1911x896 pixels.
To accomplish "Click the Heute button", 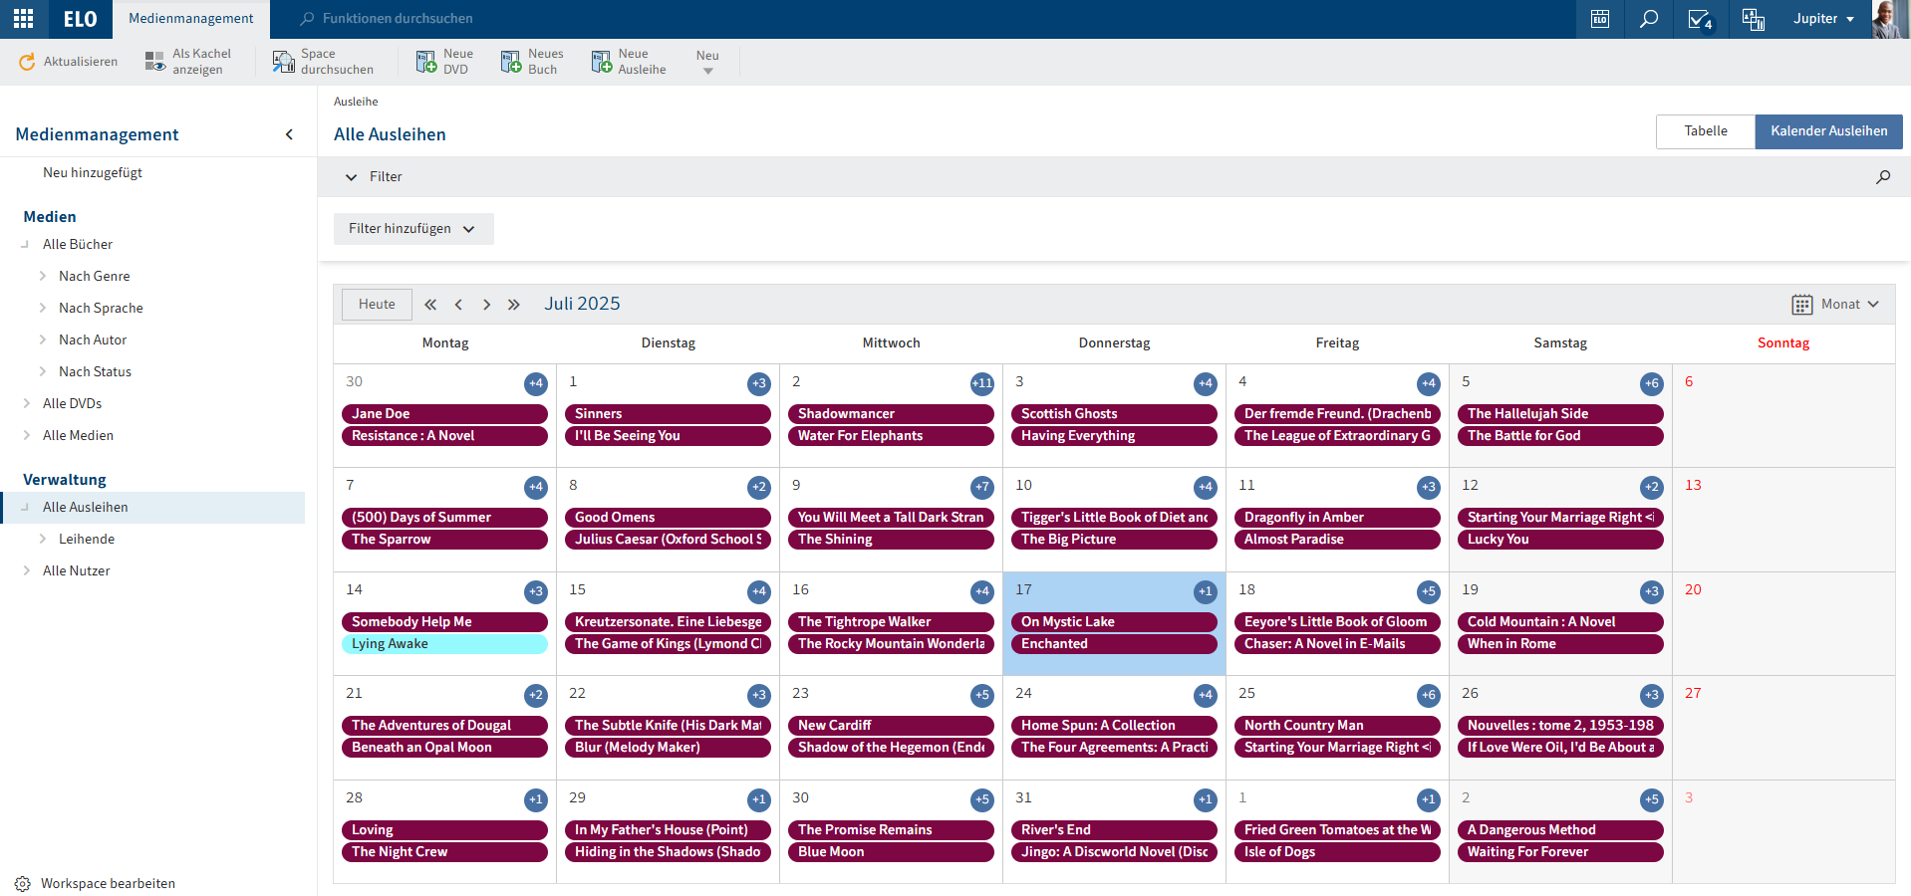I will pyautogui.click(x=377, y=305).
